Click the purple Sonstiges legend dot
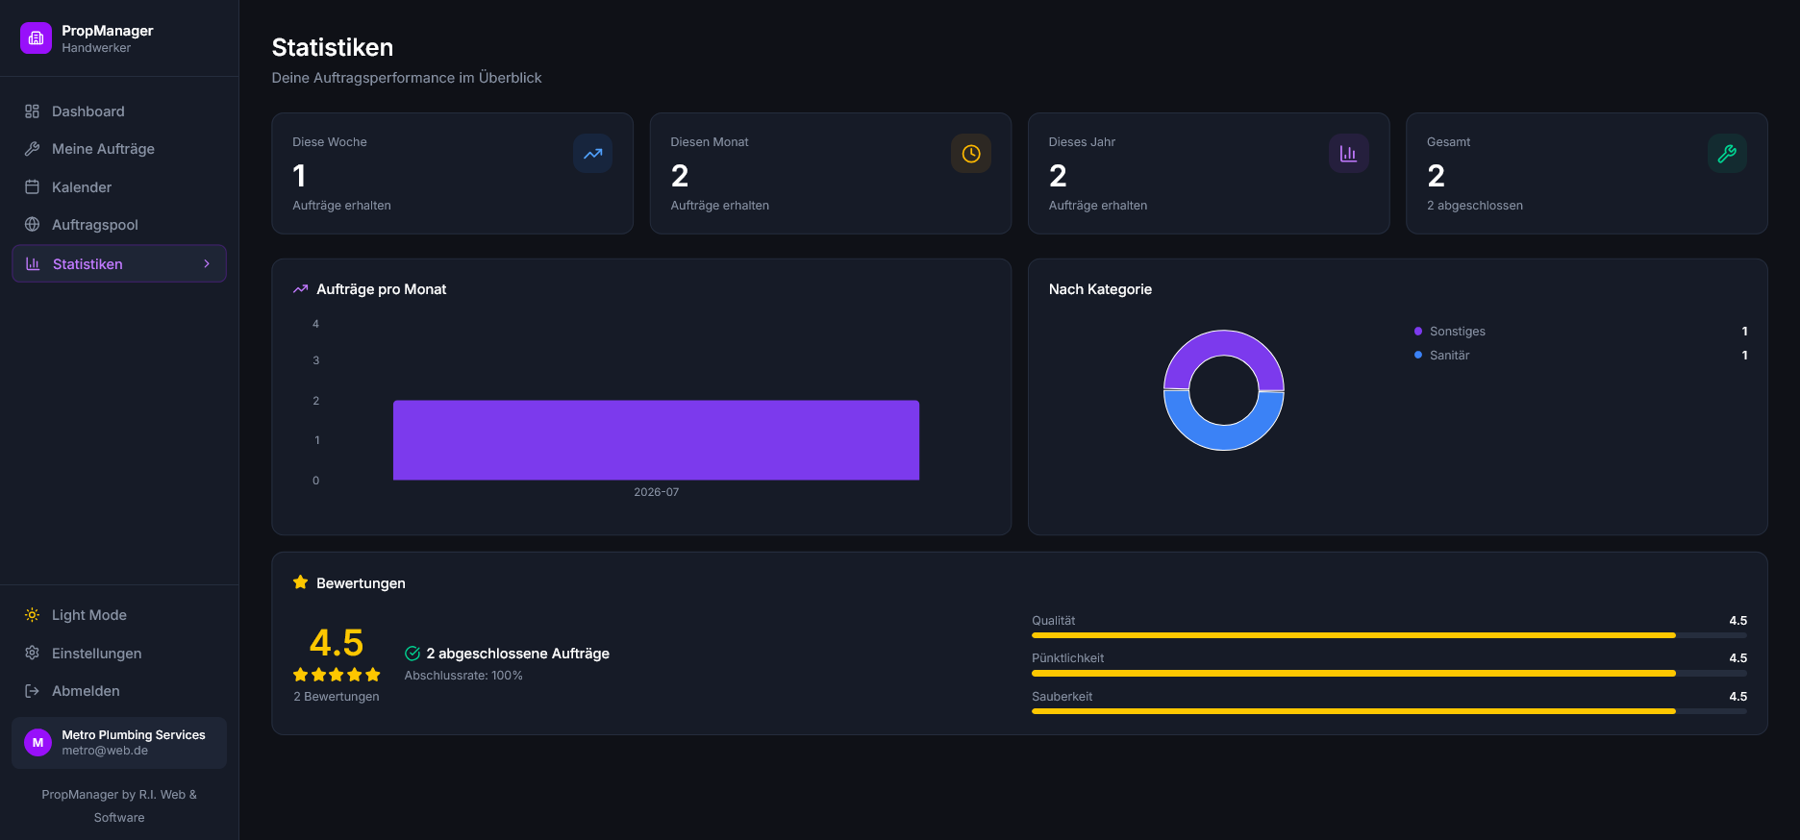 click(1418, 332)
